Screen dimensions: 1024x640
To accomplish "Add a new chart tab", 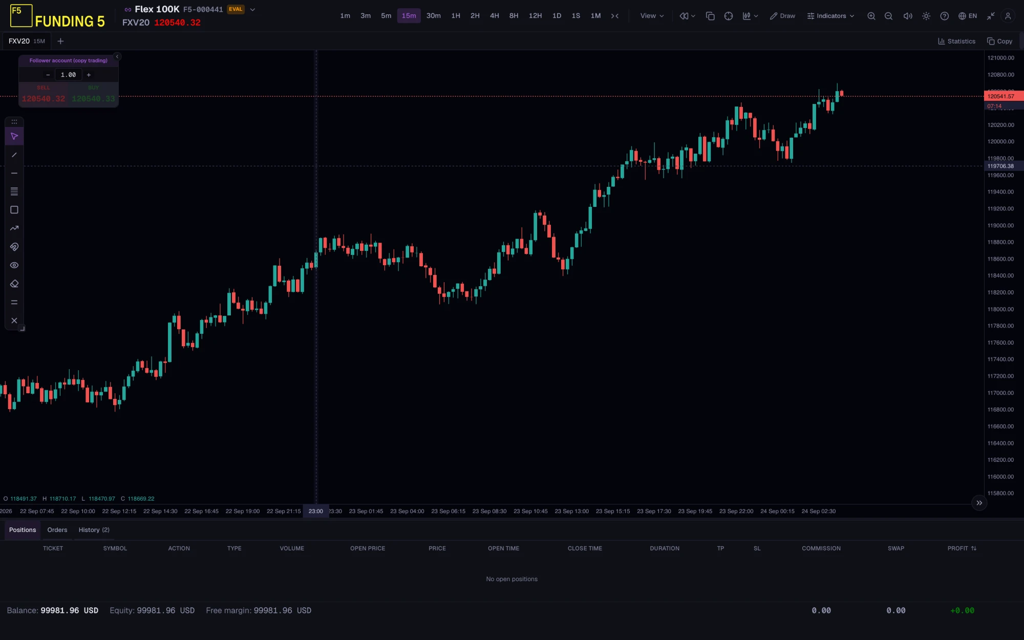I will point(60,41).
